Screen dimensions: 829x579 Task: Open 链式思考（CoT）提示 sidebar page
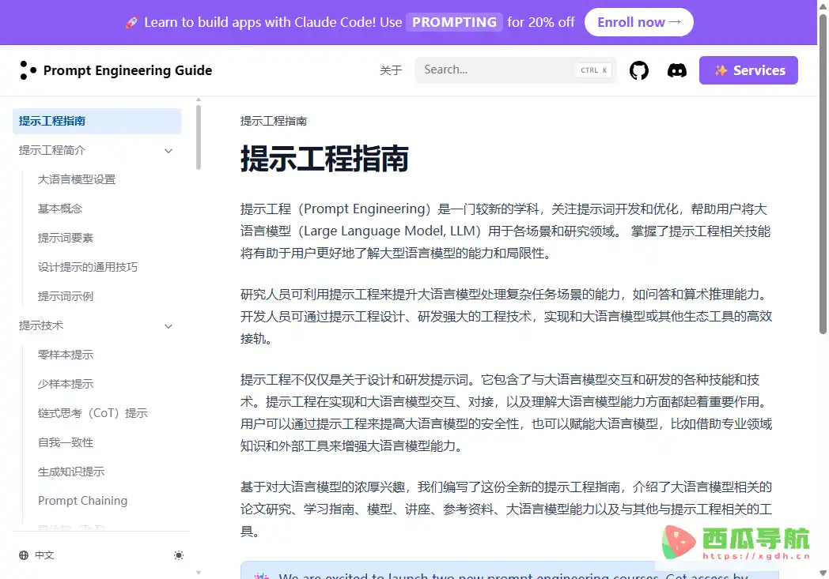point(93,413)
